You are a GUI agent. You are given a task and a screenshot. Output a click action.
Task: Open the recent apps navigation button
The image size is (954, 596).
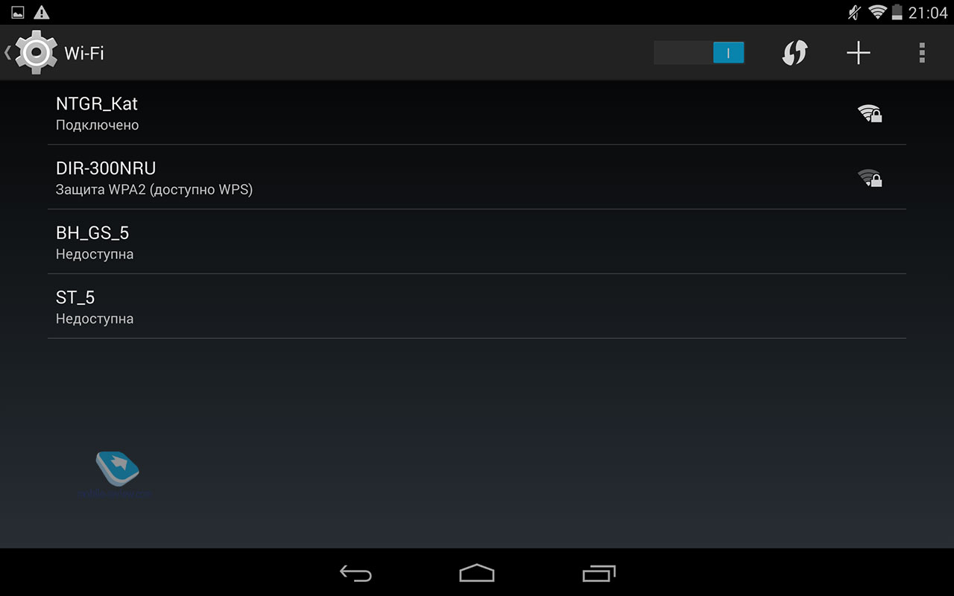(598, 573)
